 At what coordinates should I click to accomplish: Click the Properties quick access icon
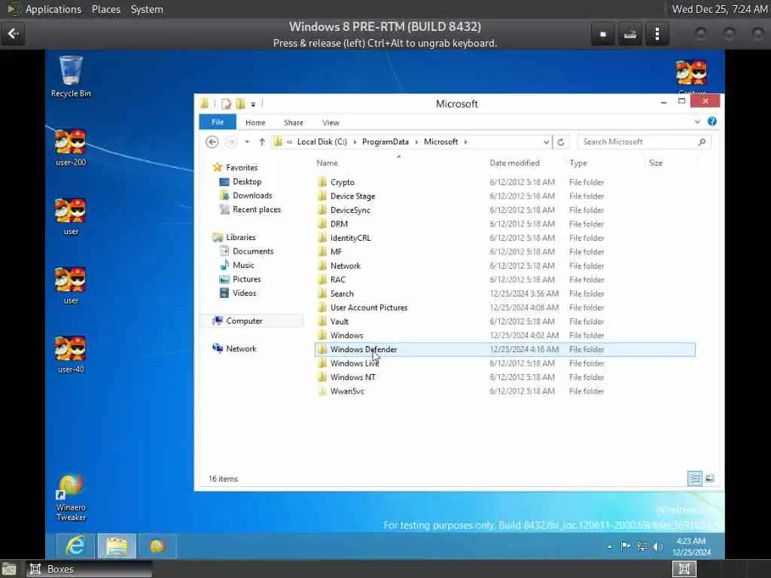[226, 104]
